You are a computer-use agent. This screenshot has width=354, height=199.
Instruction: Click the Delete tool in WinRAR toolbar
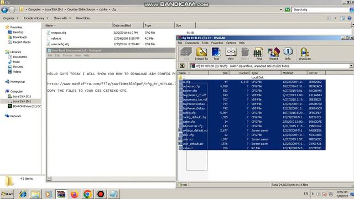(x=244, y=54)
